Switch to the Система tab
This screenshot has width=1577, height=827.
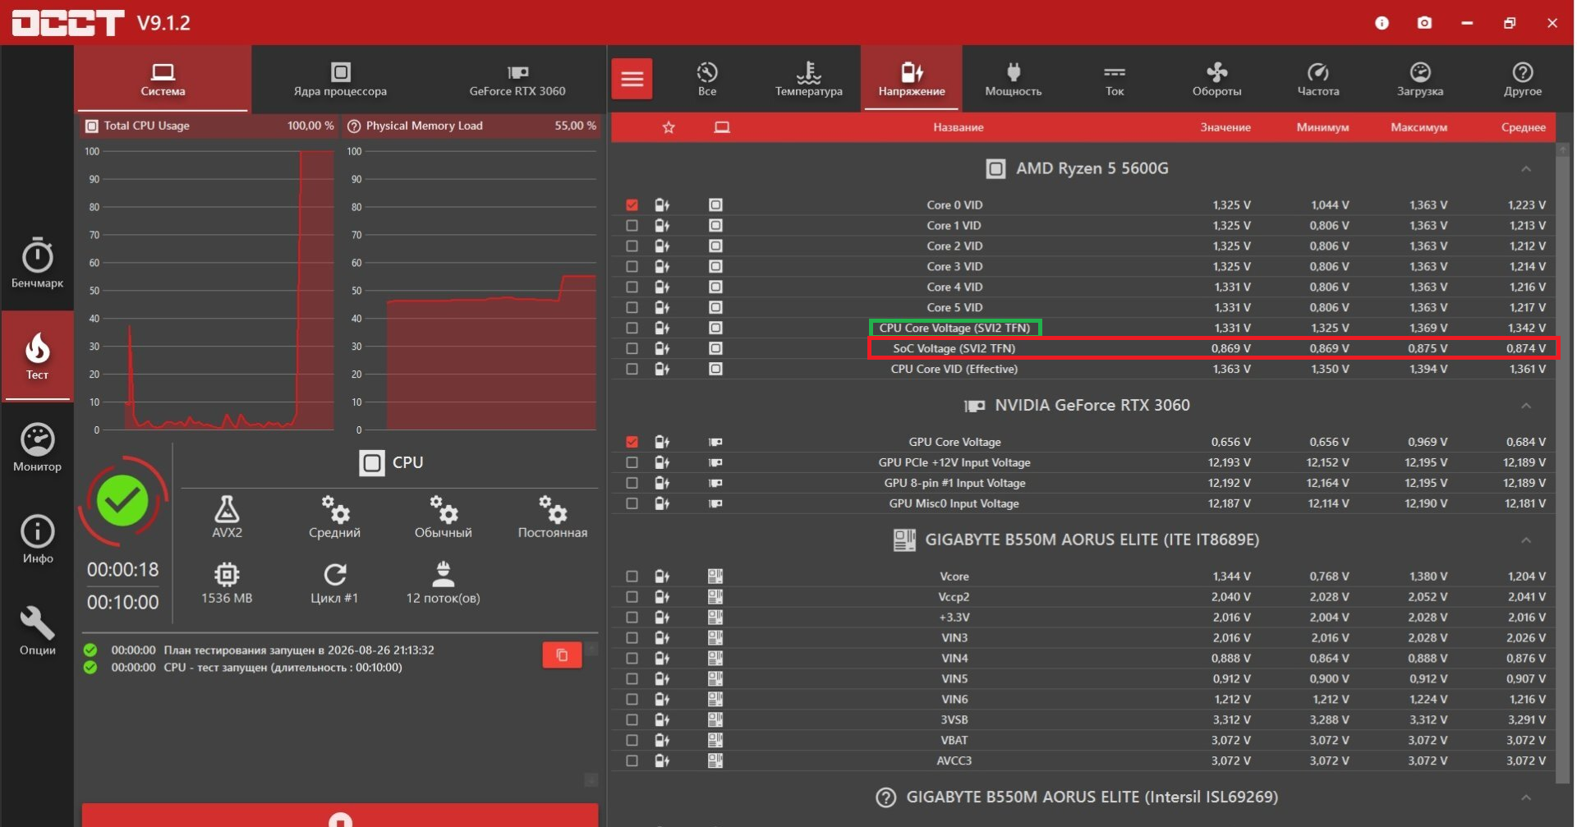(163, 79)
